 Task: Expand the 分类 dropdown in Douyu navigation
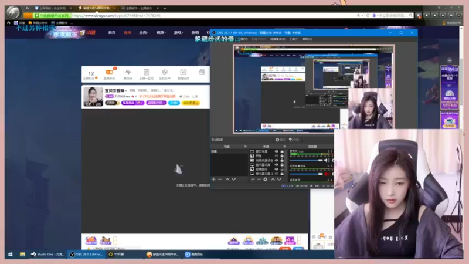click(x=144, y=33)
